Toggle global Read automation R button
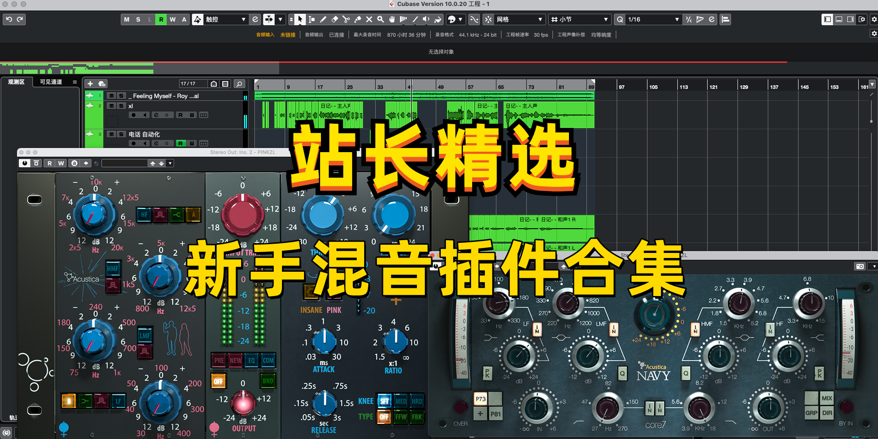Viewport: 878px width, 439px height. click(161, 19)
